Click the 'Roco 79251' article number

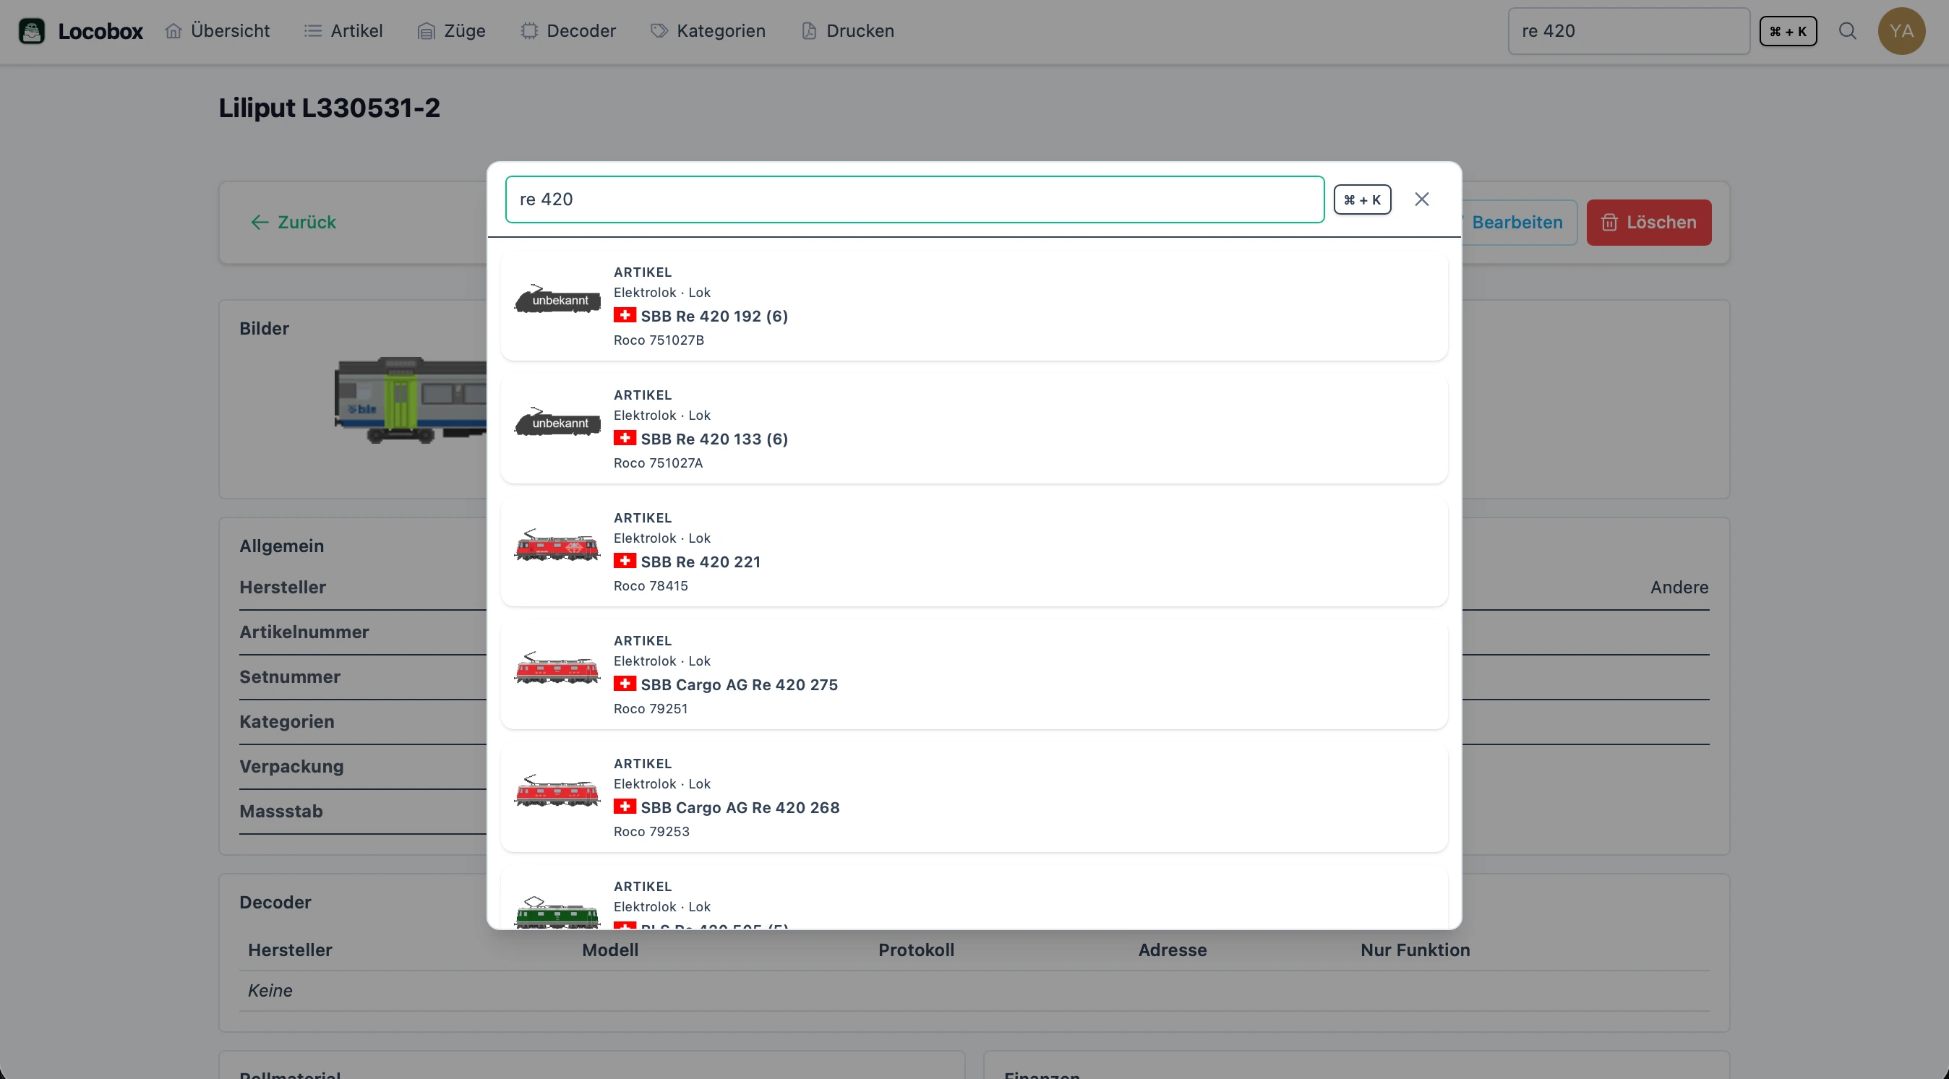[x=651, y=709]
